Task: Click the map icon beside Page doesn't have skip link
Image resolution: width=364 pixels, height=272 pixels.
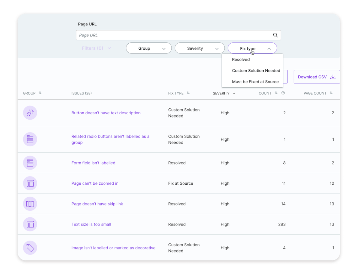Action: pyautogui.click(x=30, y=204)
